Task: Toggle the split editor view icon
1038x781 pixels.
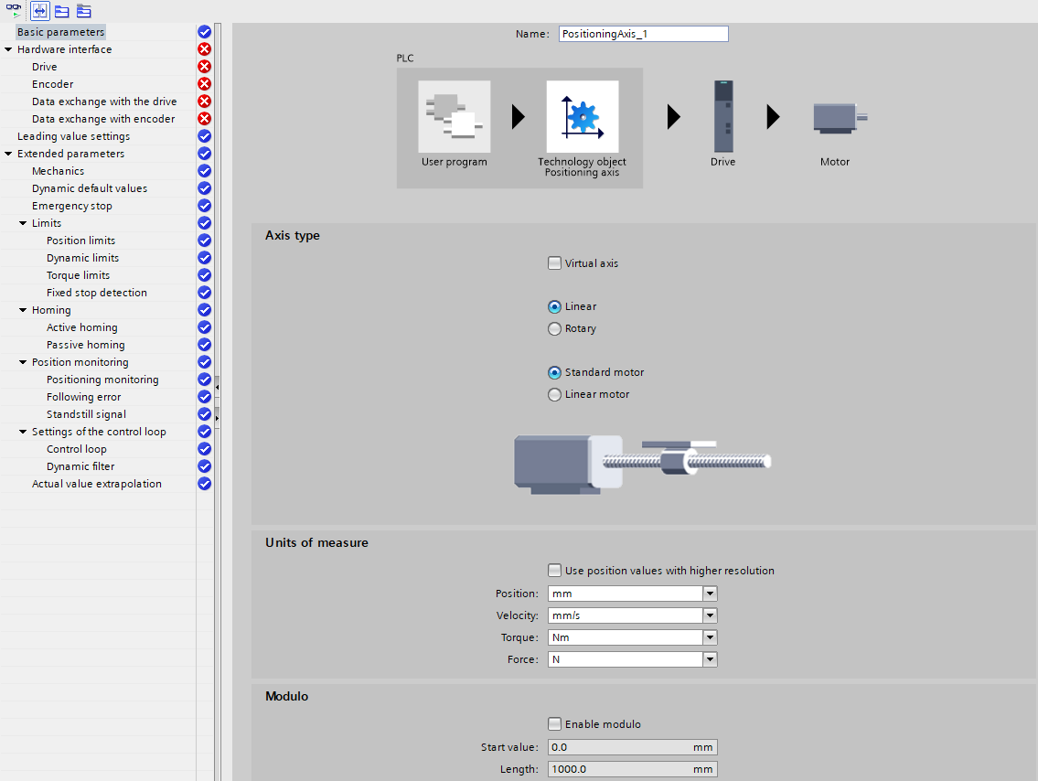Action: point(39,11)
